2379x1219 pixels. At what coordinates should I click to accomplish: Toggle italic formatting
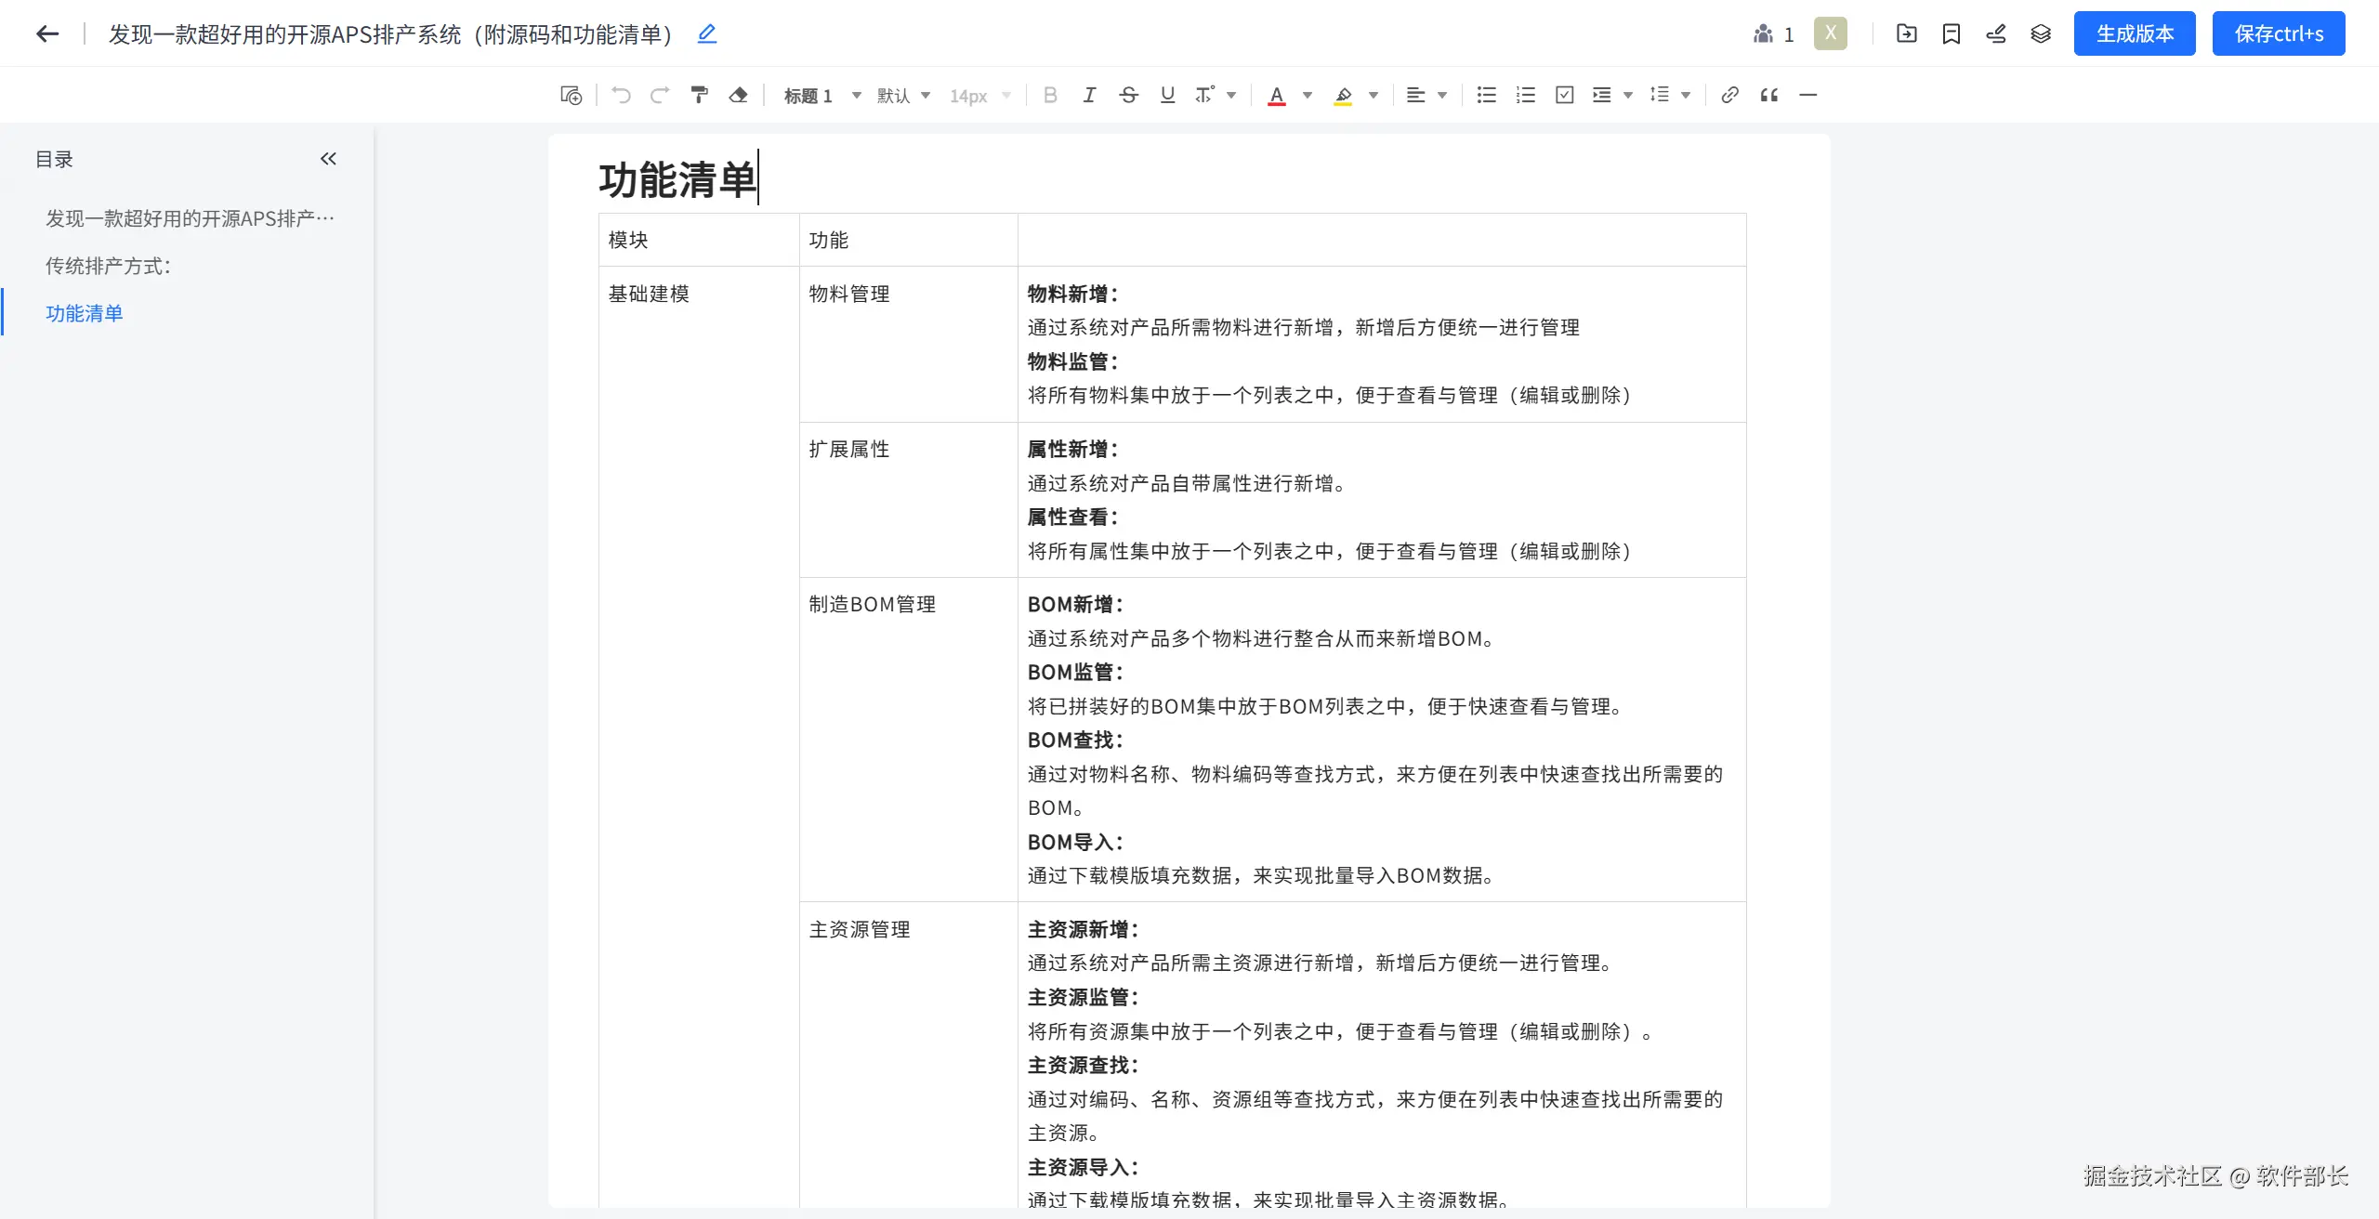(1089, 95)
